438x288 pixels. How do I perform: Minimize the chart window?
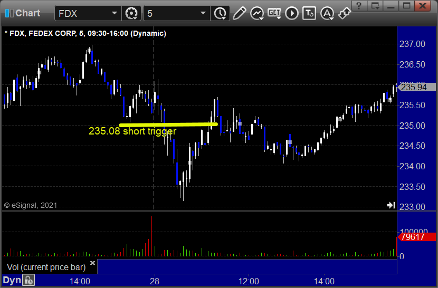pos(391,6)
